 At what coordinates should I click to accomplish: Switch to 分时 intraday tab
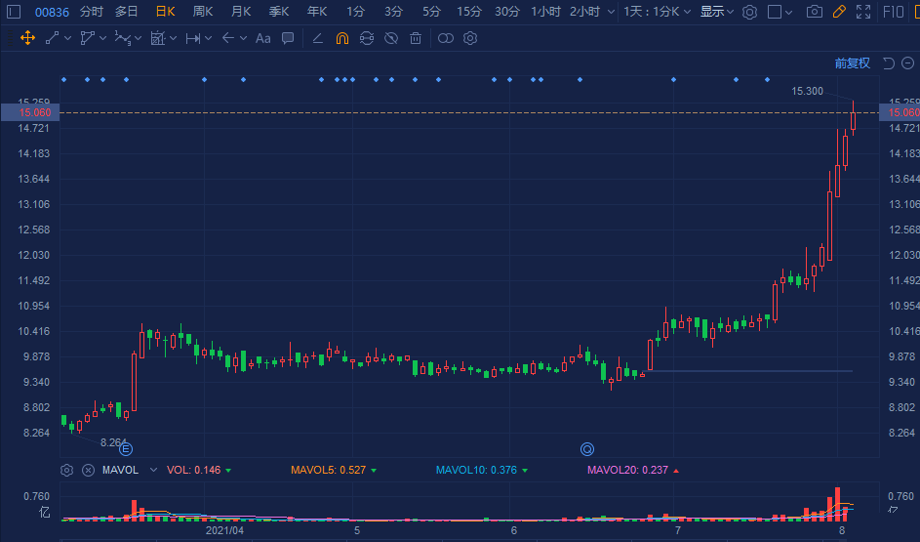(x=92, y=12)
